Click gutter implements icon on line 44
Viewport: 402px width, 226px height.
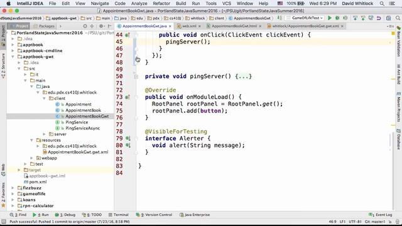127,35
